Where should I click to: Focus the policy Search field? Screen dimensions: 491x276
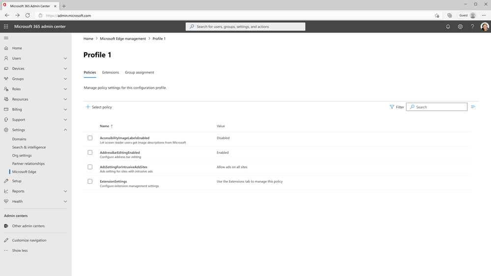(x=436, y=107)
